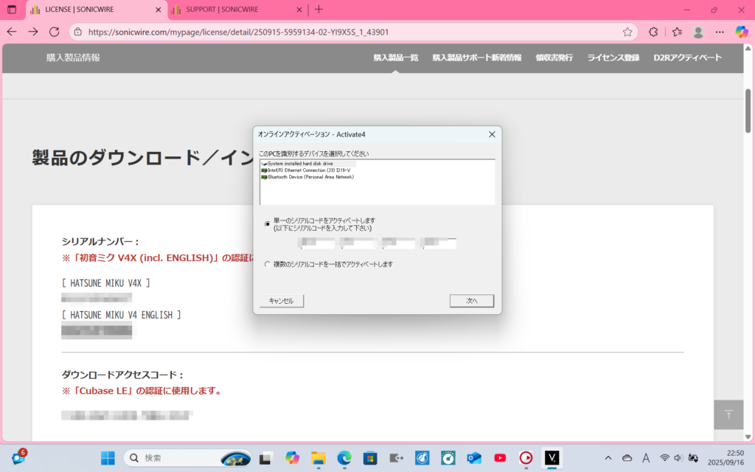Open the browser extensions puzzle icon

click(x=653, y=32)
